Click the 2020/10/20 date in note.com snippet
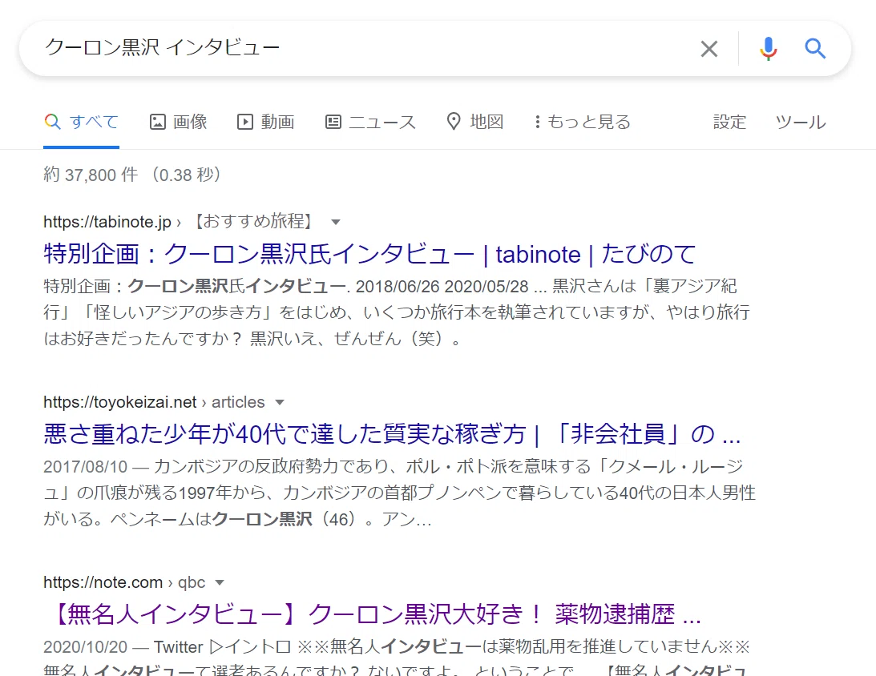Image resolution: width=876 pixels, height=676 pixels. click(x=86, y=646)
